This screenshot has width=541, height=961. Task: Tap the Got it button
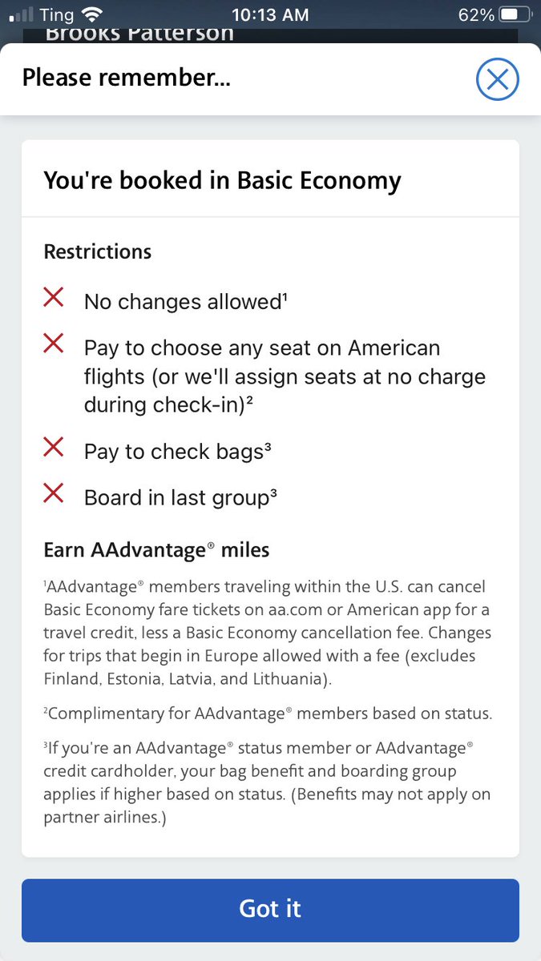(x=270, y=910)
